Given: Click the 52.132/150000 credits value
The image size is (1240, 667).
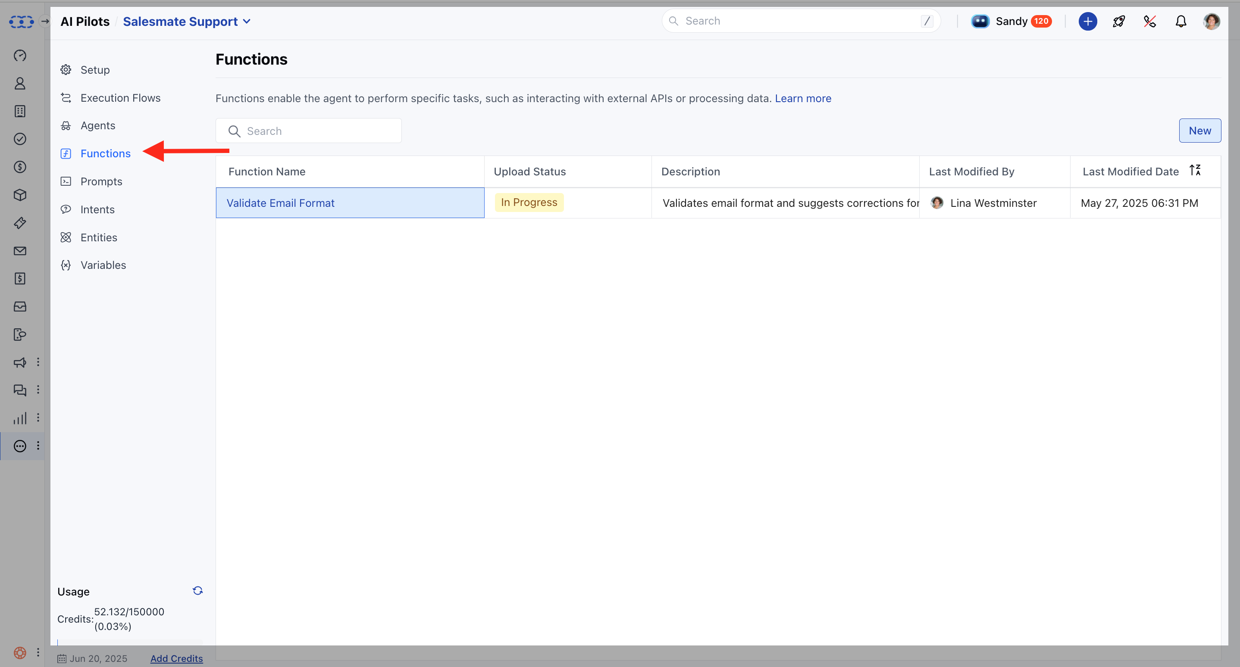Looking at the screenshot, I should pyautogui.click(x=129, y=612).
